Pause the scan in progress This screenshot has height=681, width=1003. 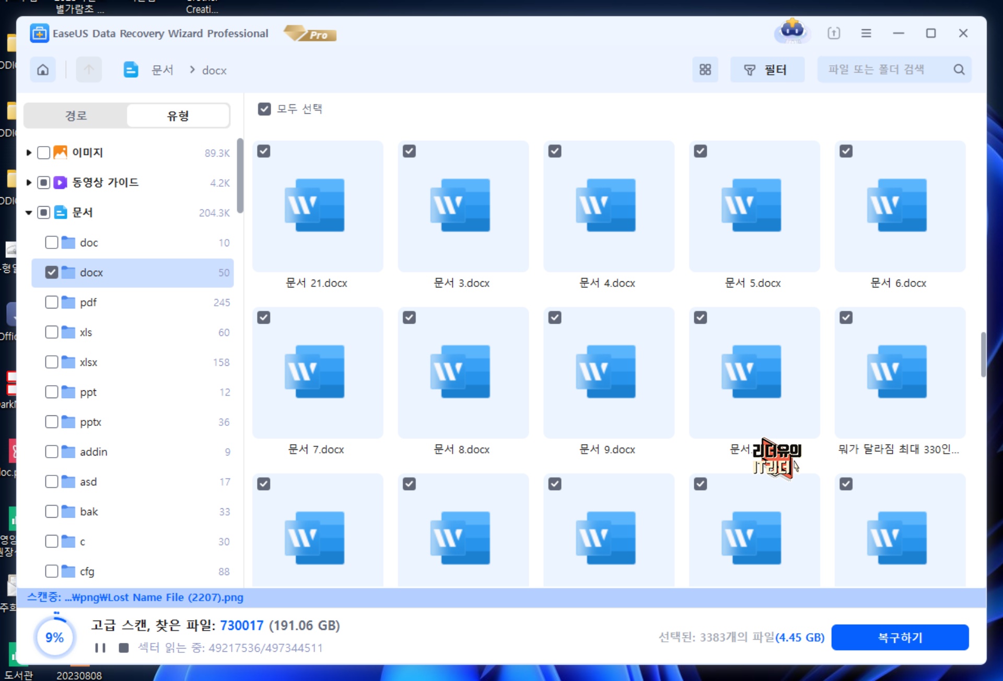click(100, 648)
